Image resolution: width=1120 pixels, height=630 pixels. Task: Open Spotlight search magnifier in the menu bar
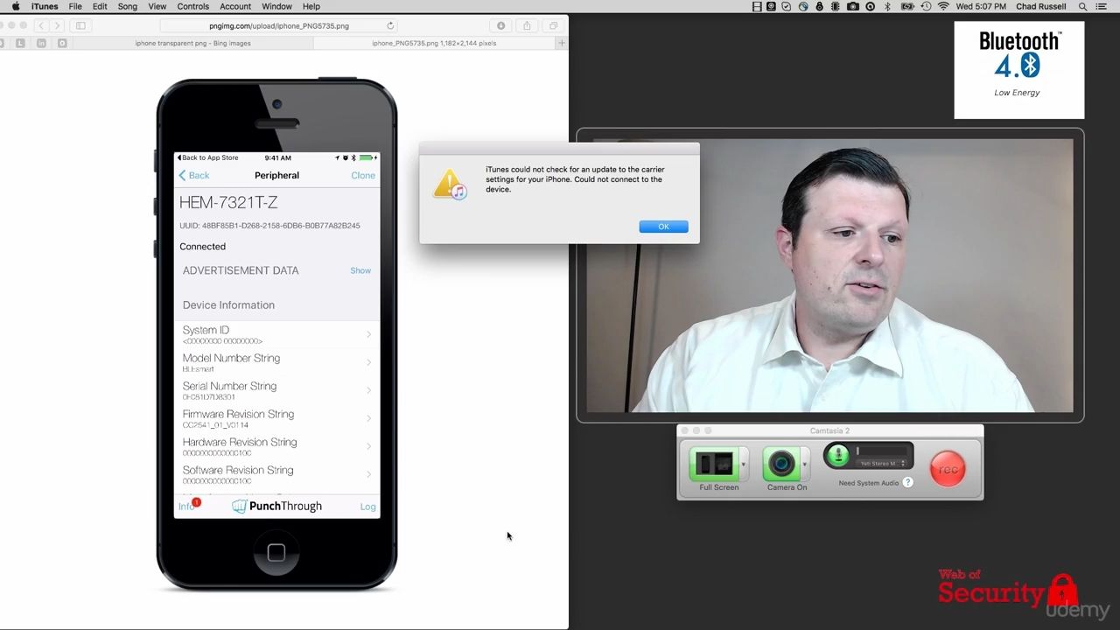point(1083,6)
